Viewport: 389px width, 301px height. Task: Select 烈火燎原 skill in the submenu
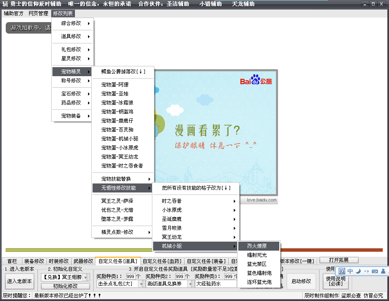pos(257,246)
